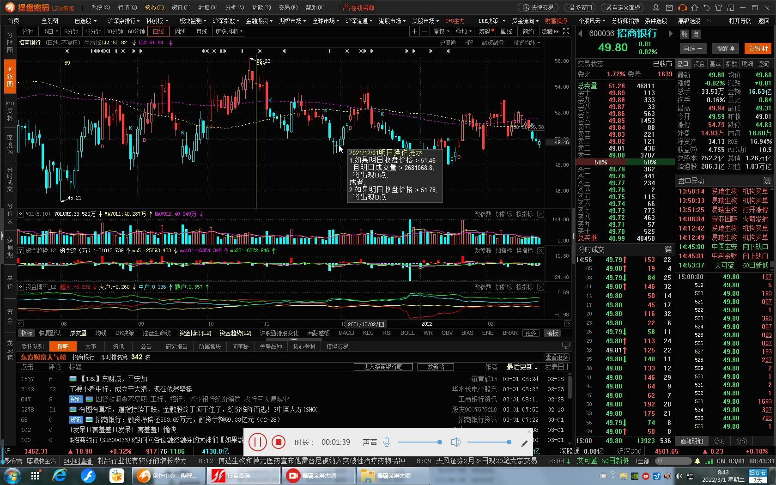Viewport: 776px width, 485px height.
Task: Click the 融 margin trading badge
Action: [684, 34]
